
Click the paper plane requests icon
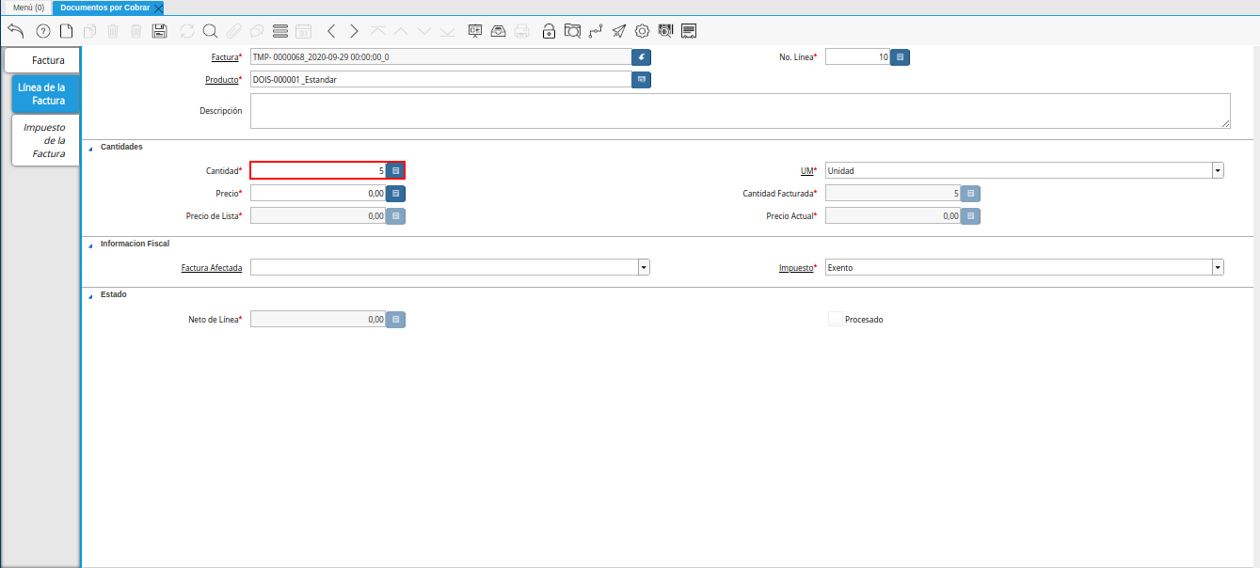(618, 31)
